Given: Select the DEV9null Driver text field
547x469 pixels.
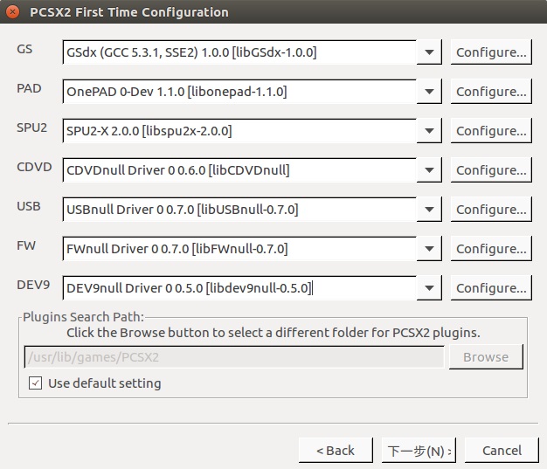Looking at the screenshot, I should 239,288.
